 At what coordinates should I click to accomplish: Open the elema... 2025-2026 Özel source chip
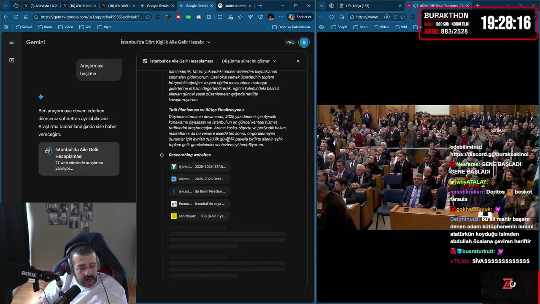click(199, 179)
